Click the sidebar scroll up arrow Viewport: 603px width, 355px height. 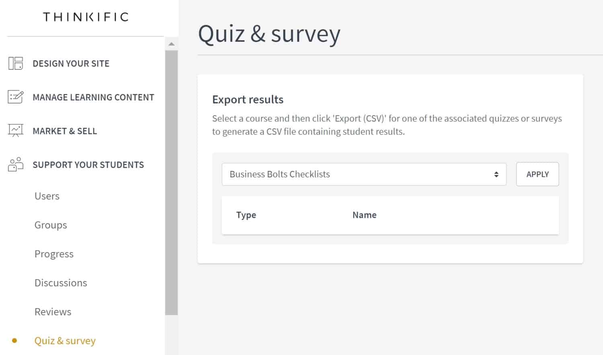pyautogui.click(x=172, y=44)
